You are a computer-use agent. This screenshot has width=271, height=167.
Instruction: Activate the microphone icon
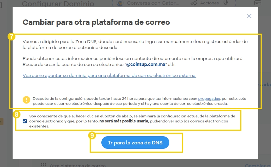226,3
